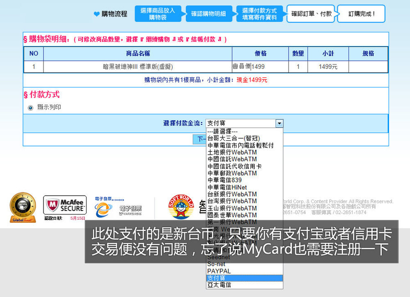This screenshot has width=410, height=297.
Task: Select 中華電信HiNet in the list
Action: pyautogui.click(x=244, y=187)
